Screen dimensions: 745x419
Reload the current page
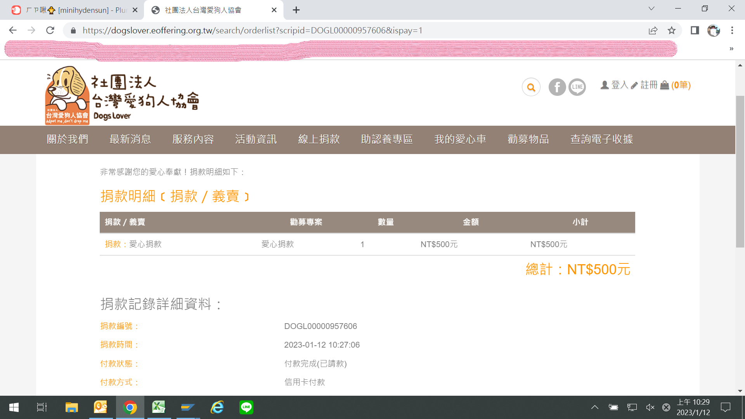50,30
